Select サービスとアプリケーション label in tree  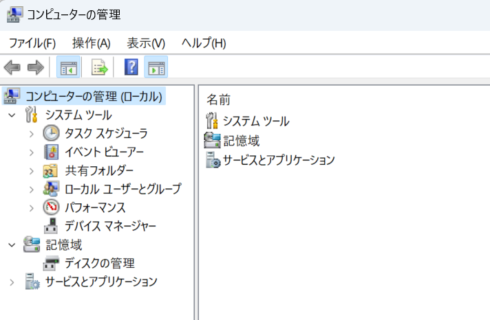click(x=101, y=282)
